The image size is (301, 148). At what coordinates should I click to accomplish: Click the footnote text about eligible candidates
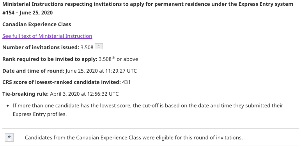tap(134, 137)
